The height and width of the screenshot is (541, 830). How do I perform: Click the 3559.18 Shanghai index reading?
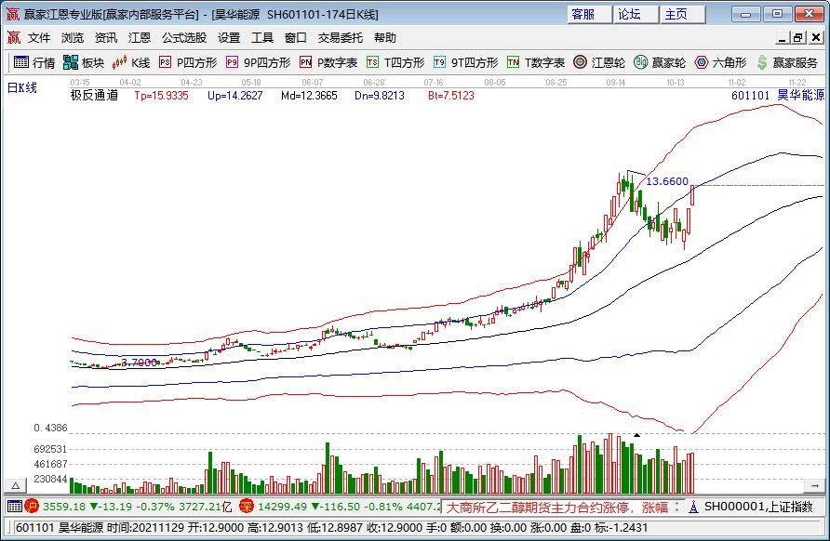click(x=64, y=507)
